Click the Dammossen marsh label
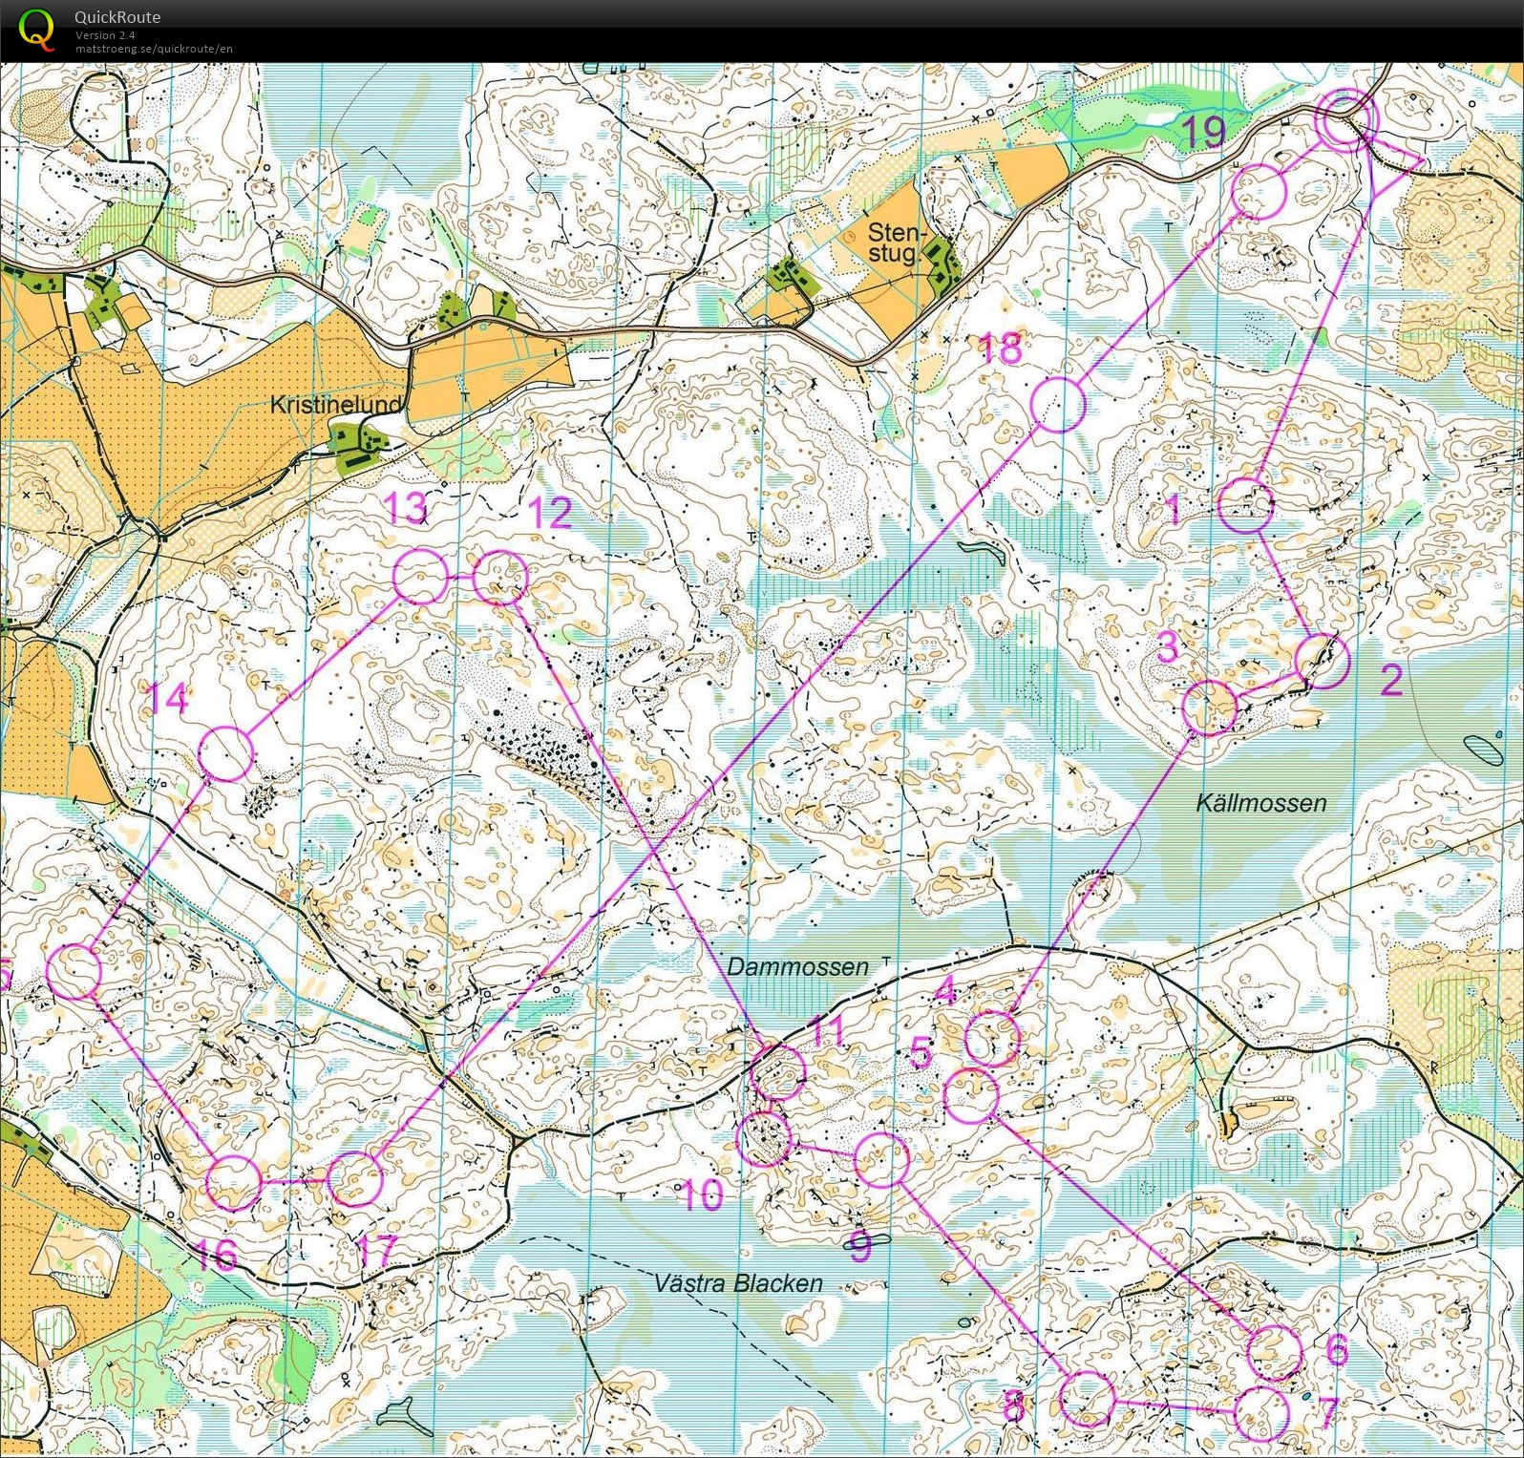The height and width of the screenshot is (1458, 1524). pyautogui.click(x=798, y=966)
